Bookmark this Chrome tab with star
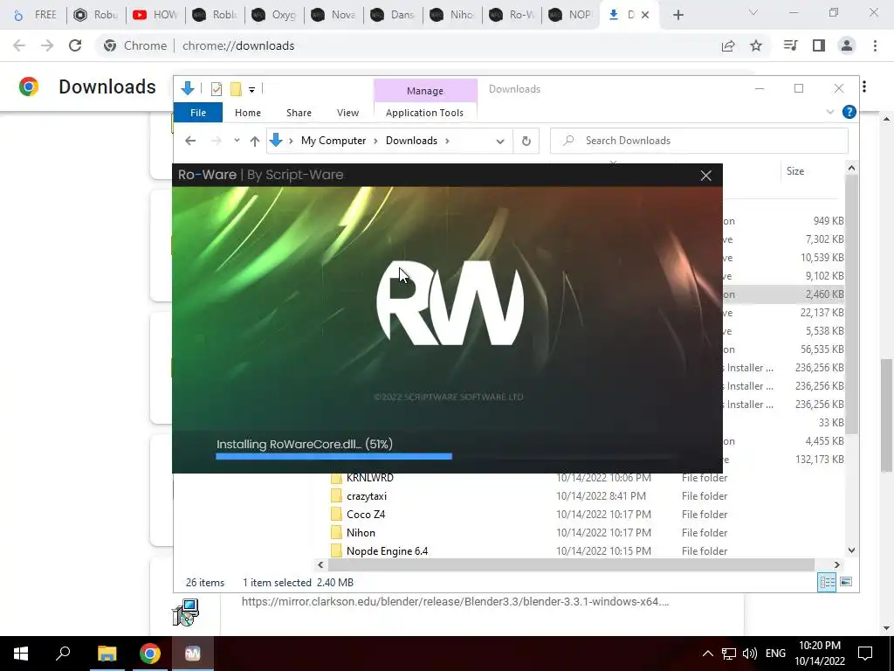The image size is (894, 671). click(x=756, y=45)
